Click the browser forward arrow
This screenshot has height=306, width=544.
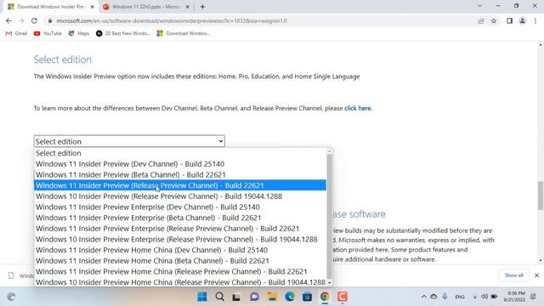tap(21, 20)
